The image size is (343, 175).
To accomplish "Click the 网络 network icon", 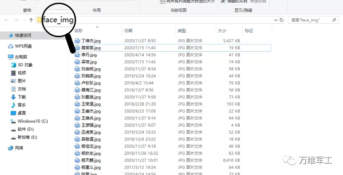I will pyautogui.click(x=11, y=148).
